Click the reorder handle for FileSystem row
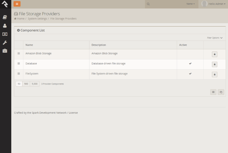 [19, 74]
